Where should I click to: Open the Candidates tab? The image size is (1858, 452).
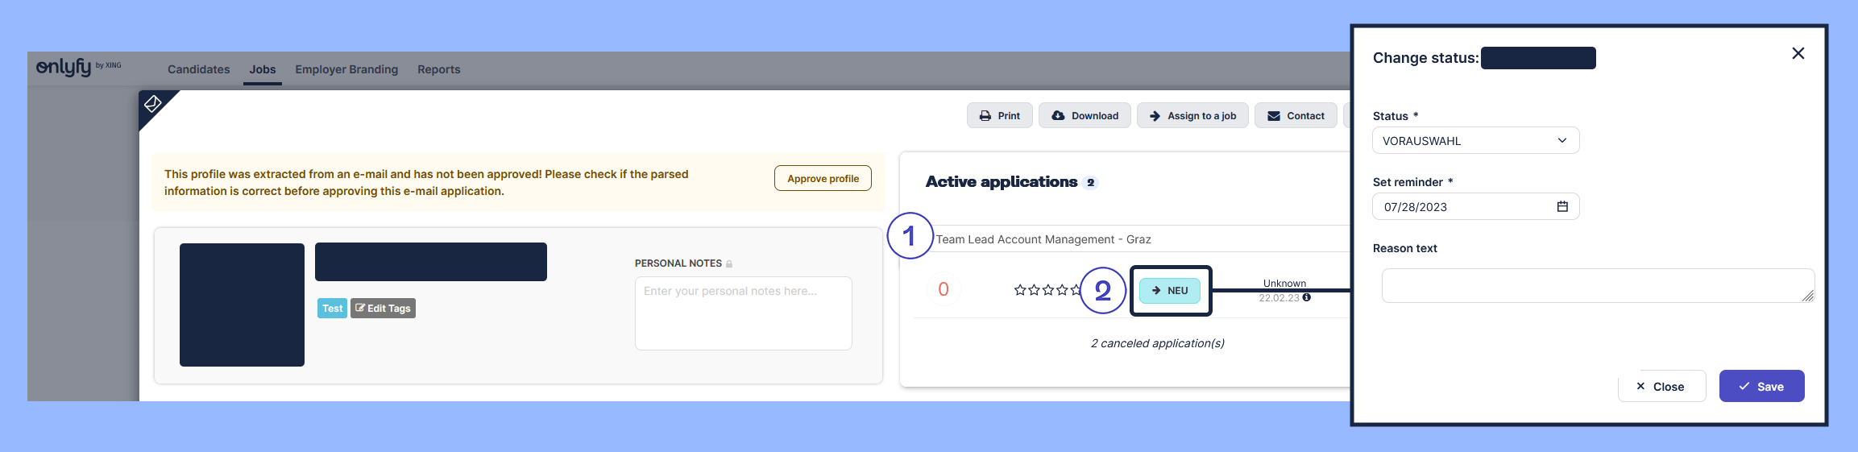[198, 69]
